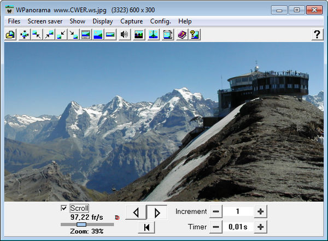The width and height of the screenshot is (328, 241).
Task: Click the dark silhouette landscape icon
Action: pyautogui.click(x=139, y=34)
